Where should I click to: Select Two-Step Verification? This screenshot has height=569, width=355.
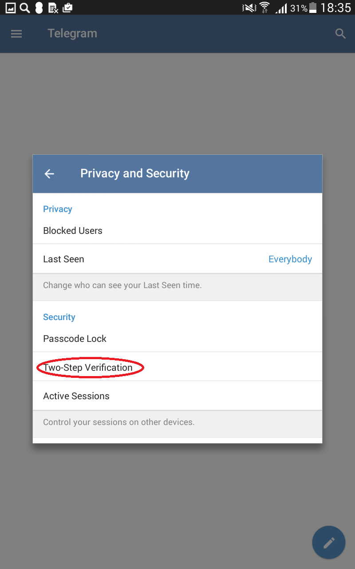[177, 367]
